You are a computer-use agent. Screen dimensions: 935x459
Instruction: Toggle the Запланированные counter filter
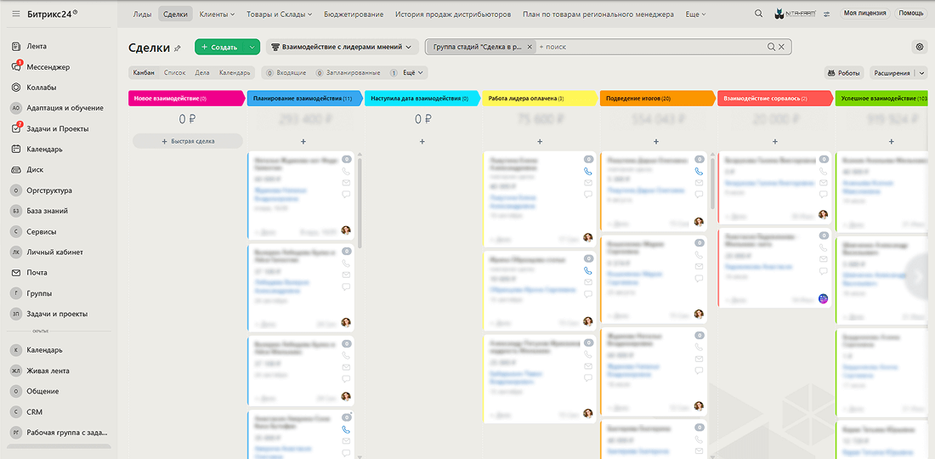tap(348, 73)
